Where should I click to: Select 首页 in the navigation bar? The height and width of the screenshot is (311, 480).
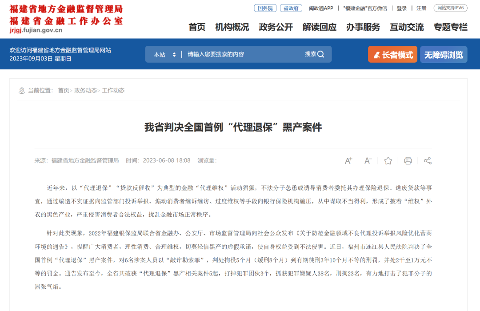196,28
